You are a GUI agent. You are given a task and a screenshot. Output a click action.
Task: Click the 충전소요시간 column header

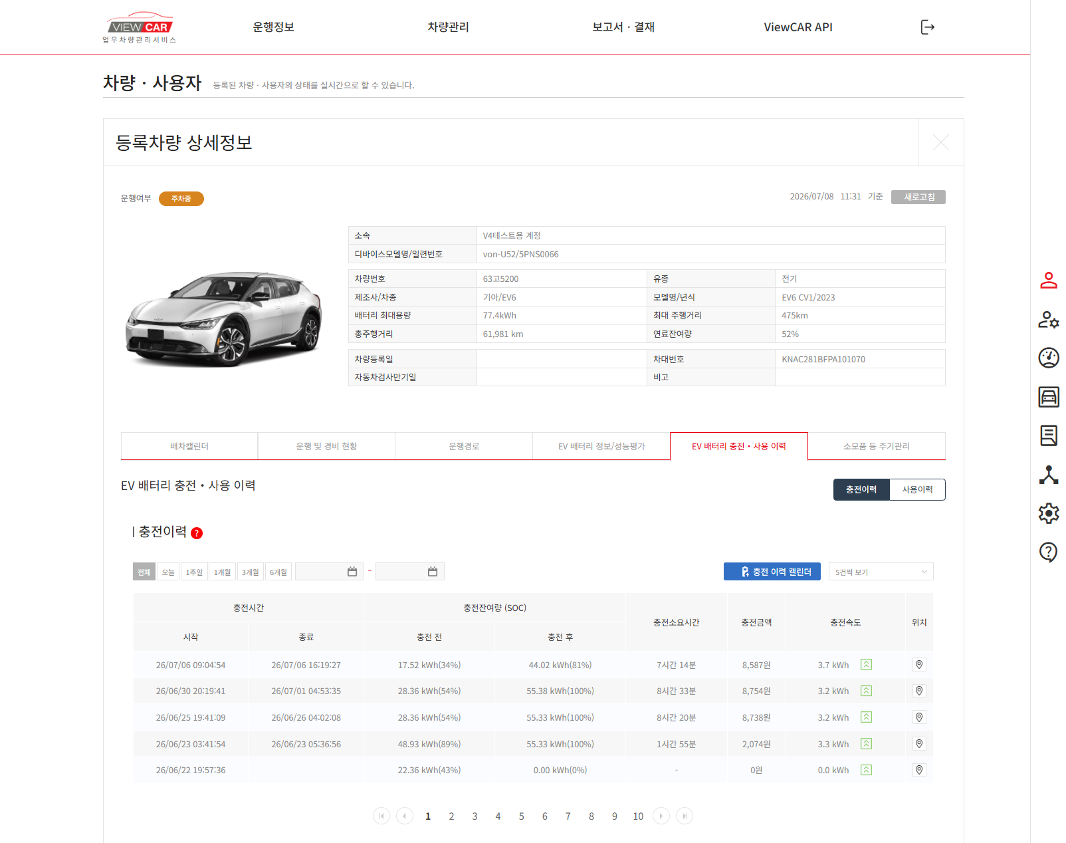[x=676, y=622]
